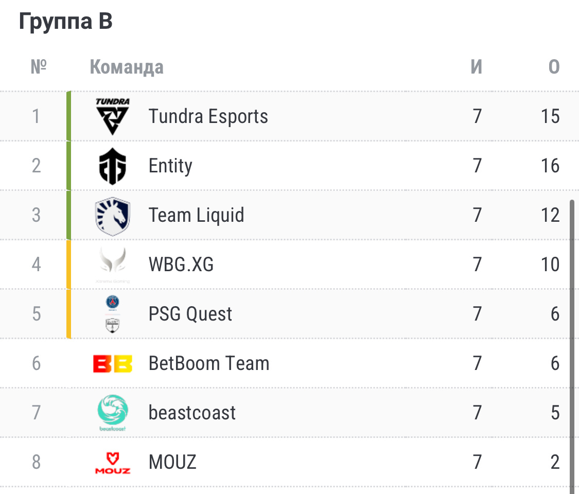Open the MOUZ red mouse emblem
Viewport: 579px width, 494px height.
pyautogui.click(x=112, y=462)
